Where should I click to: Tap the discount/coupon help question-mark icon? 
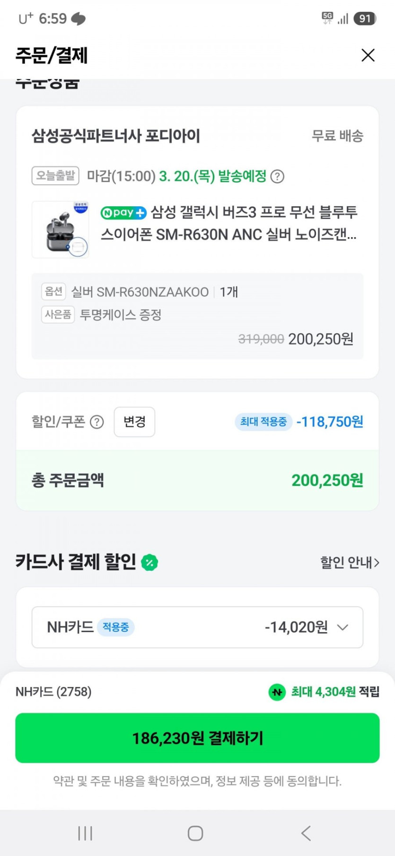click(97, 422)
